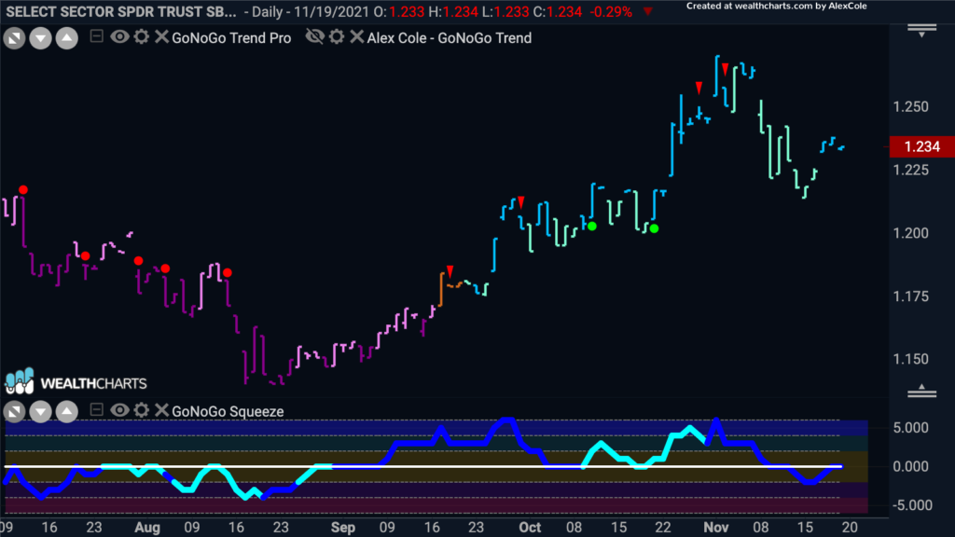Click the 5.000 oscillator axis label
Viewport: 955px width, 537px height.
[x=910, y=428]
